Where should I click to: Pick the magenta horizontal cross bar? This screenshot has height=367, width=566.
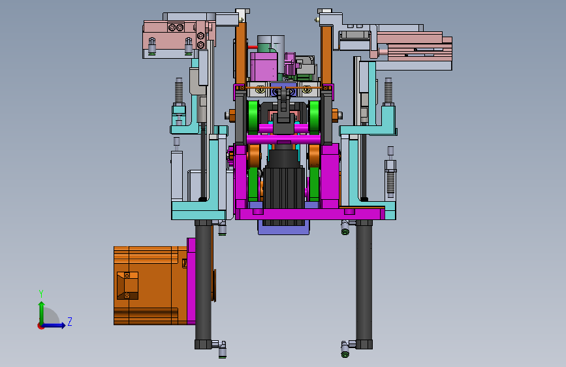click(283, 139)
